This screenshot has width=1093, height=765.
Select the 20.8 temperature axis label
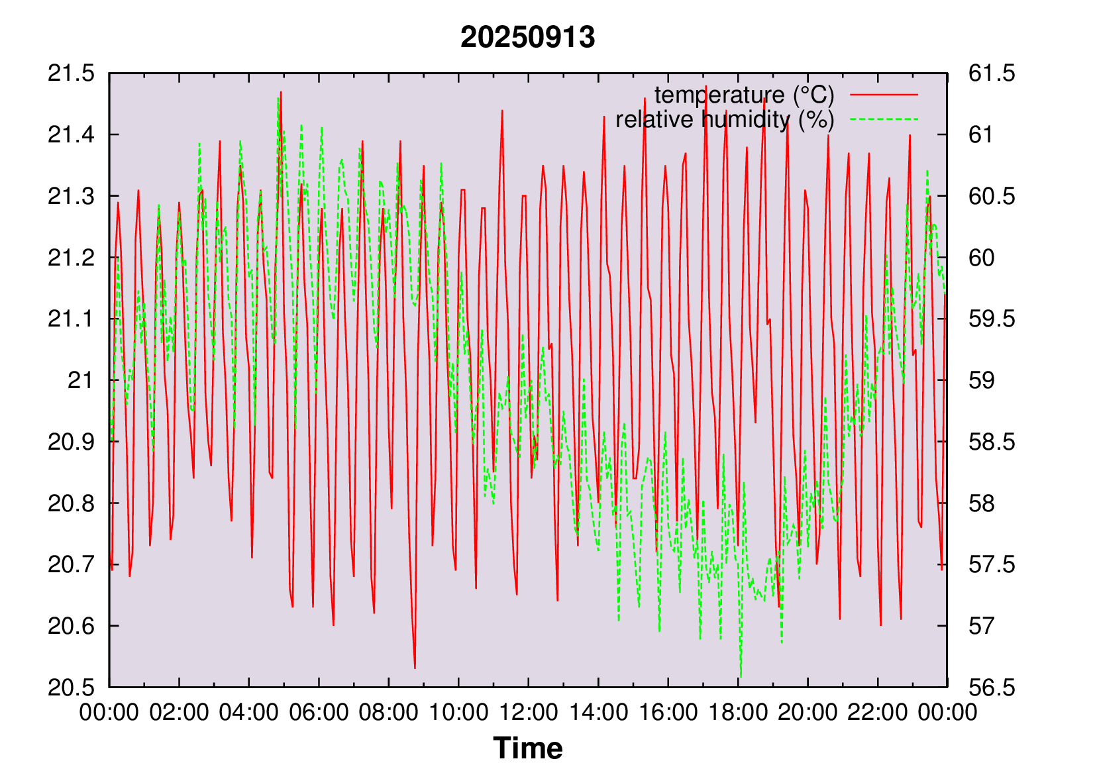pyautogui.click(x=71, y=503)
